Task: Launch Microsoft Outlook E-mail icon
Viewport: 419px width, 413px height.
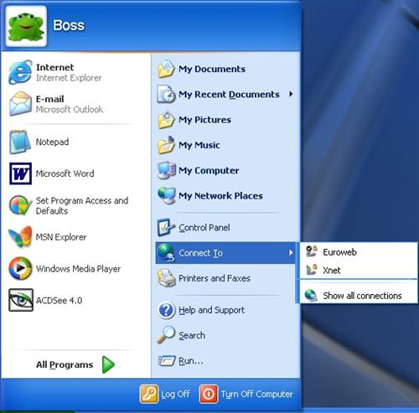Action: (x=20, y=104)
